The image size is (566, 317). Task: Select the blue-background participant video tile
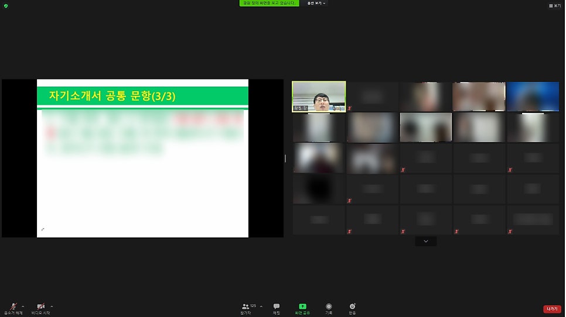pyautogui.click(x=533, y=97)
